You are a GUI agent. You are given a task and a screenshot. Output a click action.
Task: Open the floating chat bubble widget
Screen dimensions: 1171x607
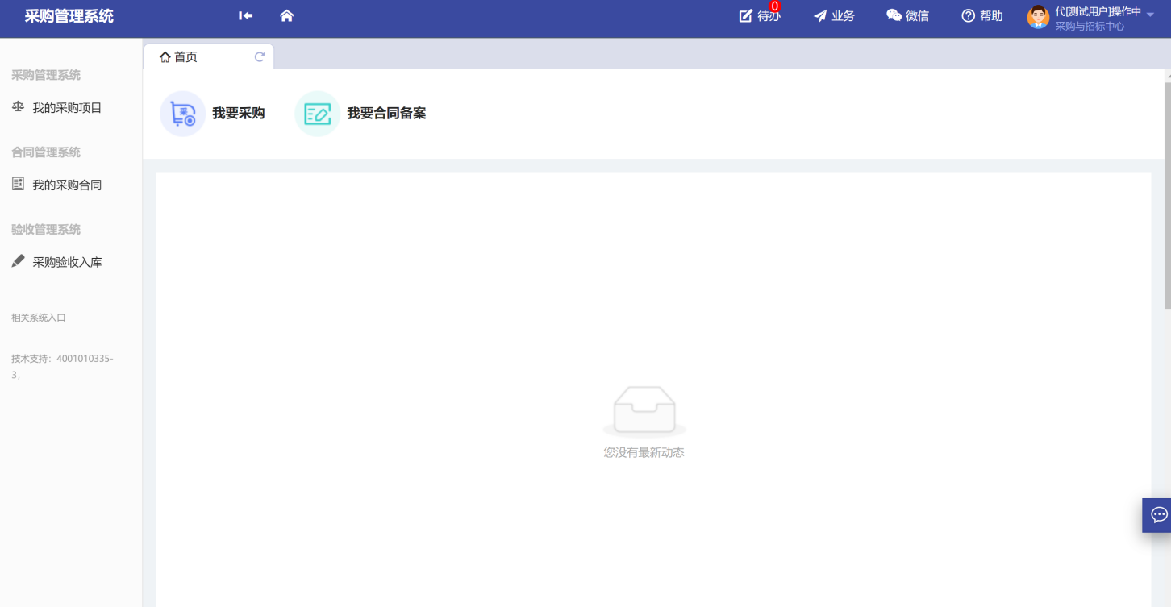(1158, 515)
